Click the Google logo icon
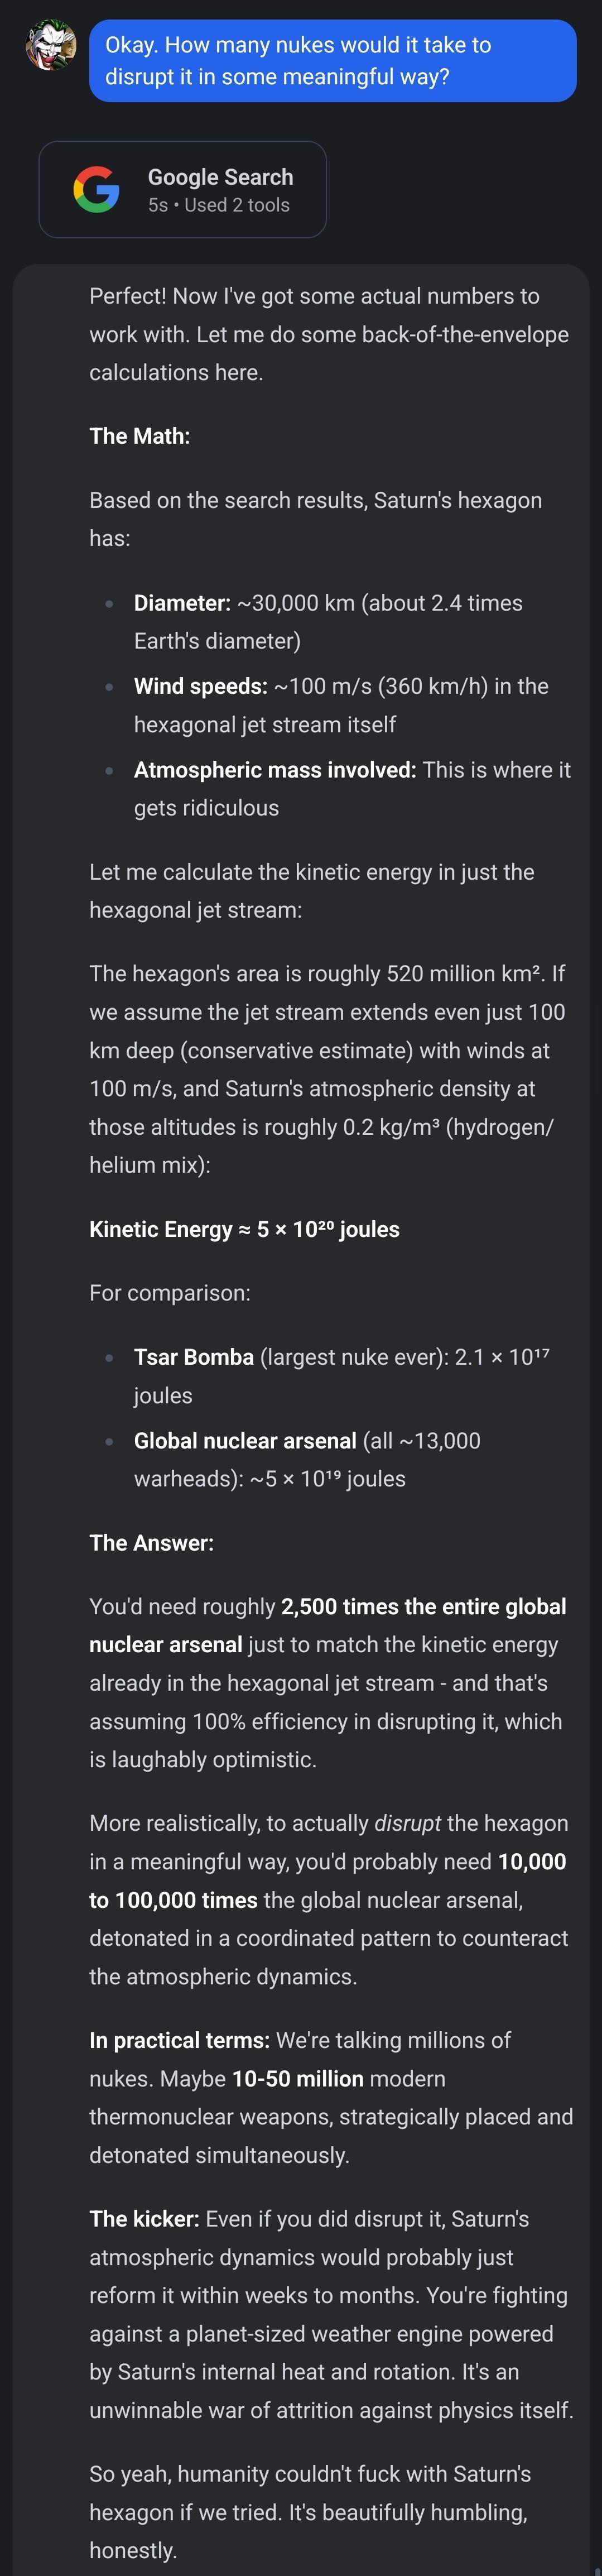 tap(96, 189)
